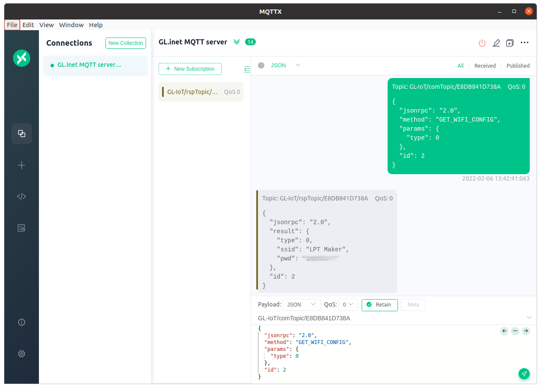This screenshot has width=541, height=388.
Task: Open the Log page icon
Action: click(22, 228)
